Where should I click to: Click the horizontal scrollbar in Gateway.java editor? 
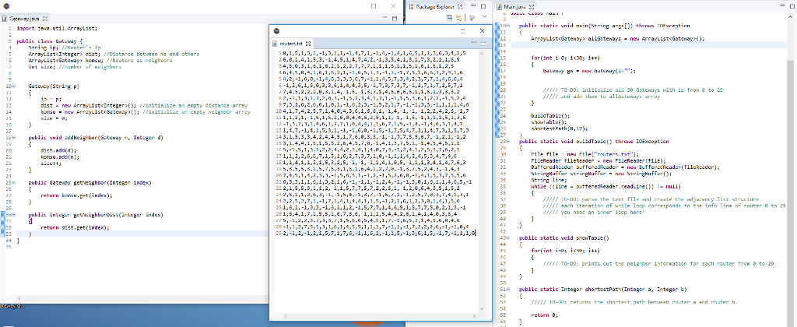(142, 298)
